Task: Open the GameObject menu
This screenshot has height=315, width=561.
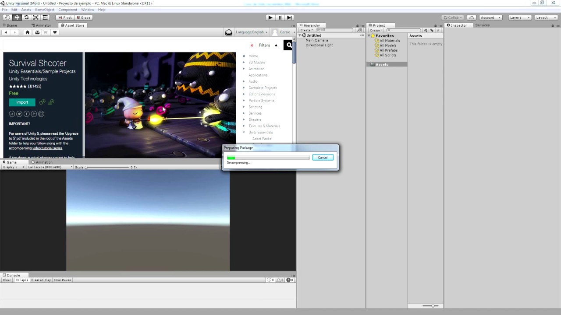Action: [45, 10]
